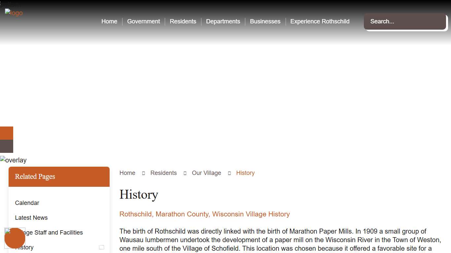Click the Residents breadcrumb link
Viewport: 451px width, 253px height.
click(163, 173)
